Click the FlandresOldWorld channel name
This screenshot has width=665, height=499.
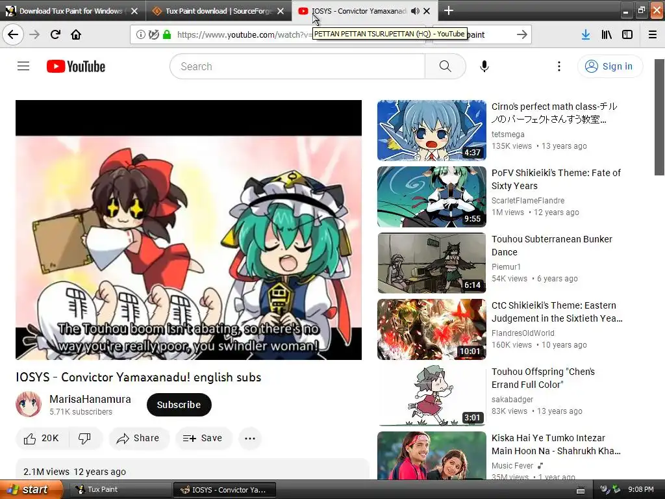tap(523, 333)
